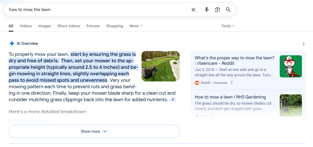Go to the Forums tab
The image size is (313, 147).
pyautogui.click(x=93, y=26)
